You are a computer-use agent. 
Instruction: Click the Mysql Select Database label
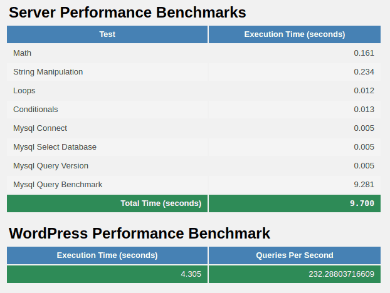[55, 147]
